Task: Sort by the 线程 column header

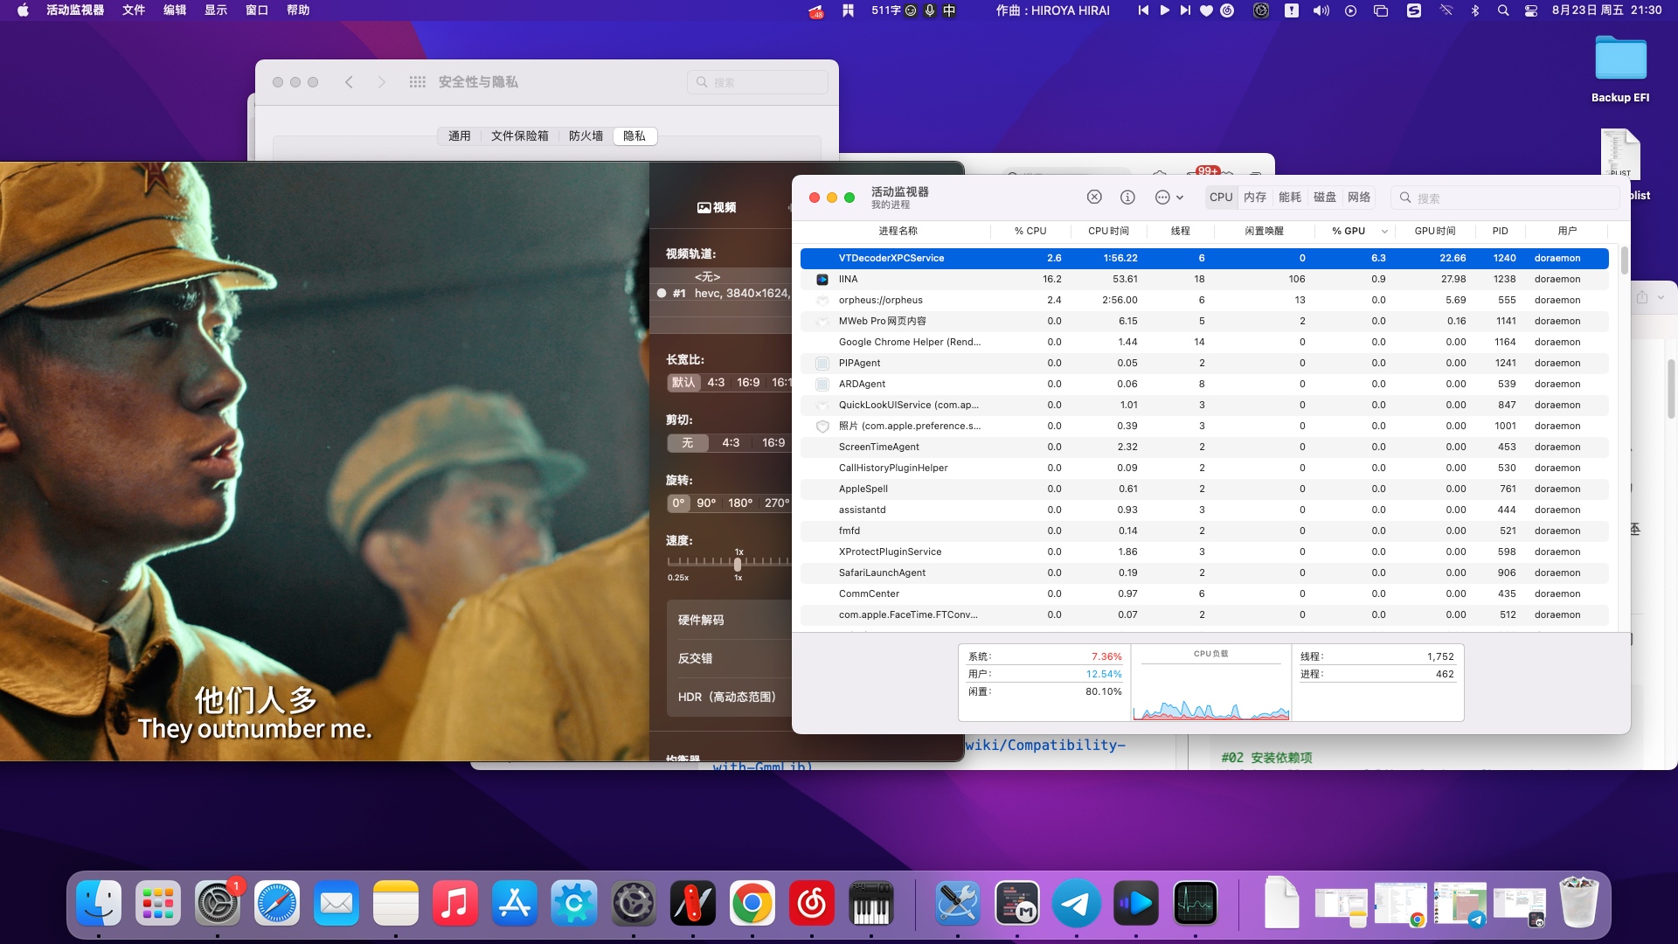Action: (x=1180, y=231)
